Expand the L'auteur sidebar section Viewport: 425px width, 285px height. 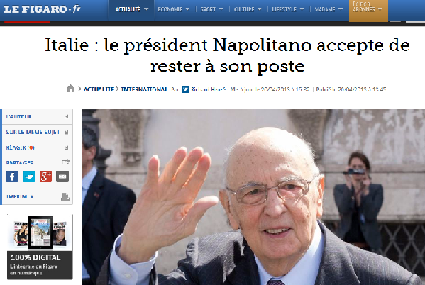pos(37,116)
